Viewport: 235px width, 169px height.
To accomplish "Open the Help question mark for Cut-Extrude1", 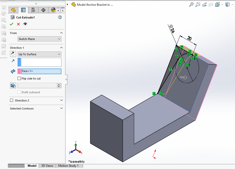I will (x=60, y=17).
